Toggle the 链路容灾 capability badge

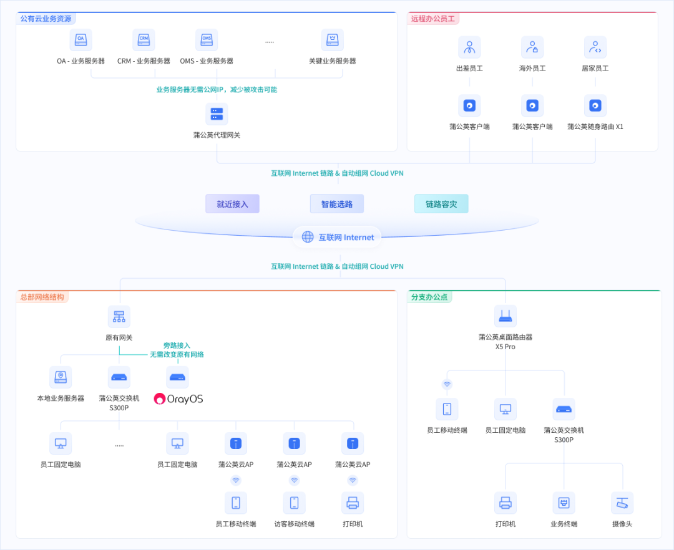441,204
